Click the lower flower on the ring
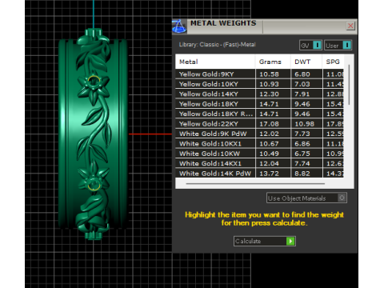Screen dimensions: 384x288 point(94,178)
